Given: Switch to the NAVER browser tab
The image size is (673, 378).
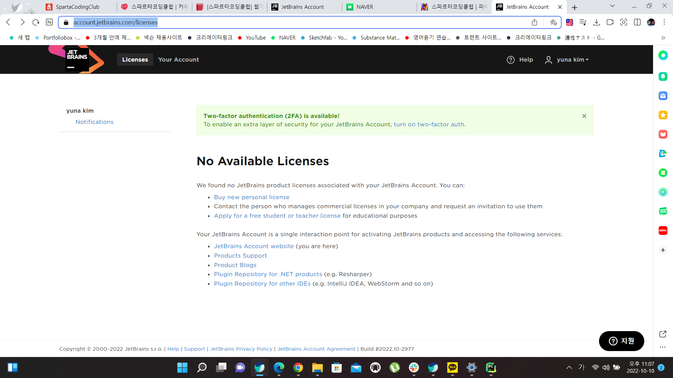Looking at the screenshot, I should 379,7.
